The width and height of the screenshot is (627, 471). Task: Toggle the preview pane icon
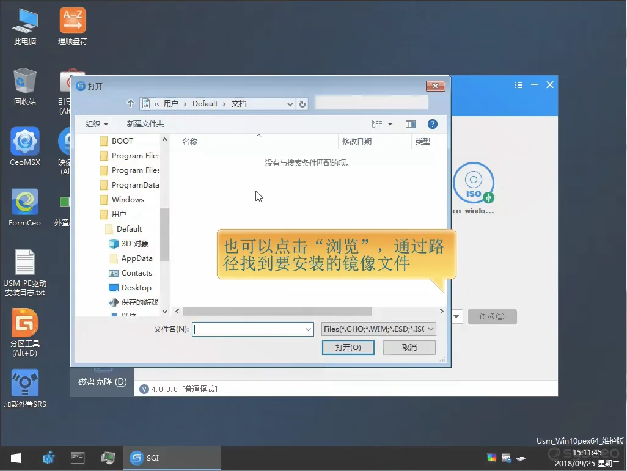click(411, 124)
